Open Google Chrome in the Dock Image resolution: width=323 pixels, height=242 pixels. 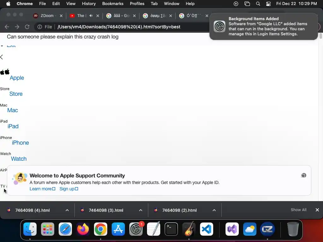101,229
